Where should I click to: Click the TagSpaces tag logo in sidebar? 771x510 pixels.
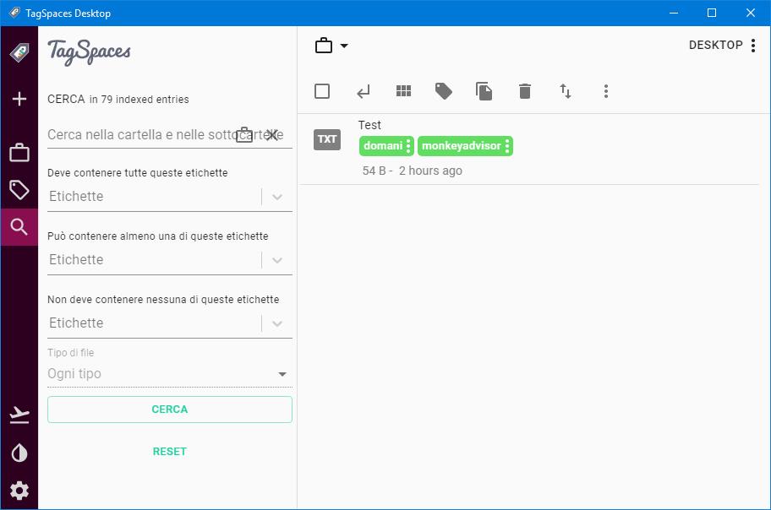point(19,52)
